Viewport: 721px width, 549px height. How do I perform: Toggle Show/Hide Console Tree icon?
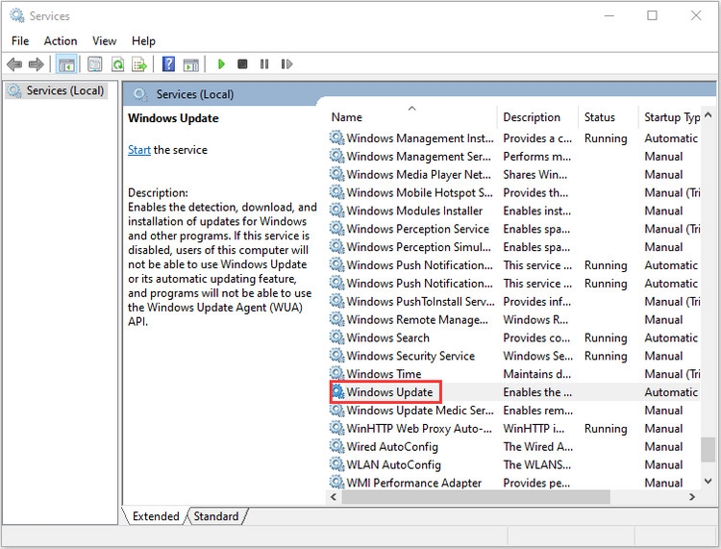point(66,64)
